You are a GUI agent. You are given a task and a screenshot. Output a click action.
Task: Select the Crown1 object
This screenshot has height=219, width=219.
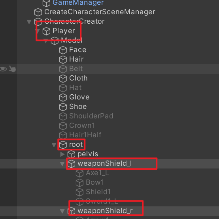82,125
